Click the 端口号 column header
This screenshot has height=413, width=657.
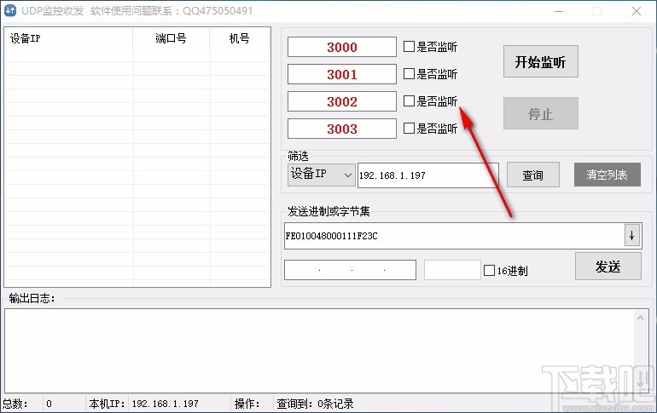tap(171, 38)
